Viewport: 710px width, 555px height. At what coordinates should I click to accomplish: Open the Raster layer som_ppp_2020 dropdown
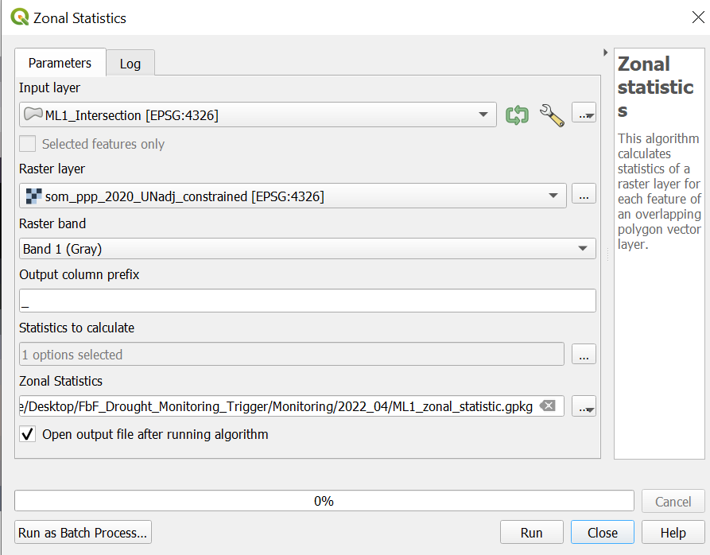pos(553,196)
